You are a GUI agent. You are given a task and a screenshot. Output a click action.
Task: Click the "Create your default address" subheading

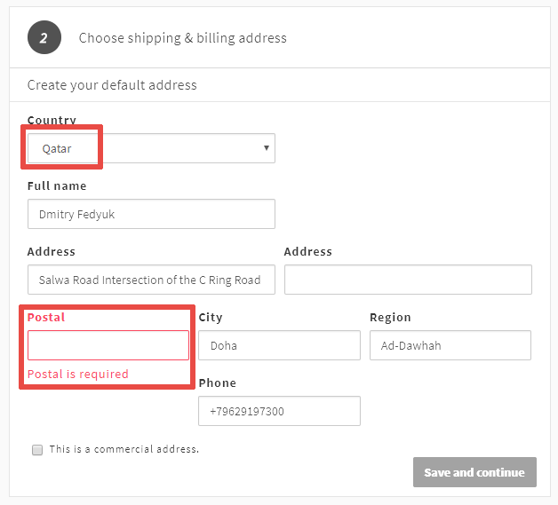click(112, 85)
